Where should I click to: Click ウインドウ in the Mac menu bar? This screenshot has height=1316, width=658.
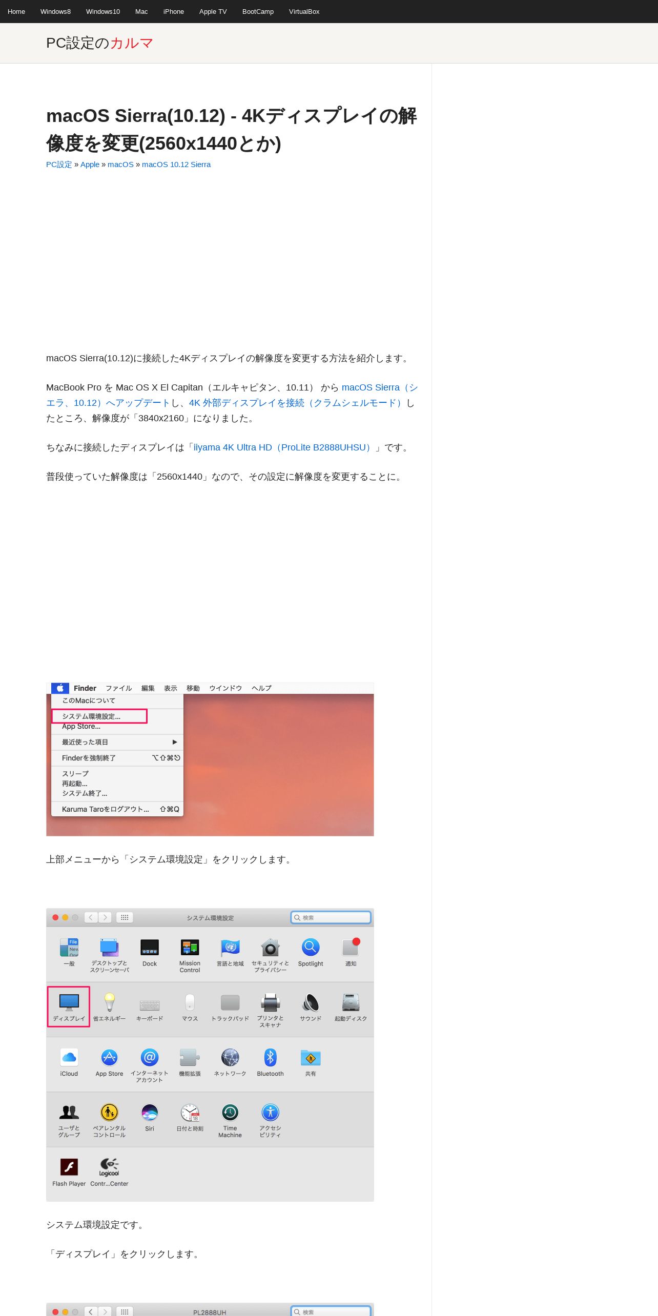click(x=225, y=688)
